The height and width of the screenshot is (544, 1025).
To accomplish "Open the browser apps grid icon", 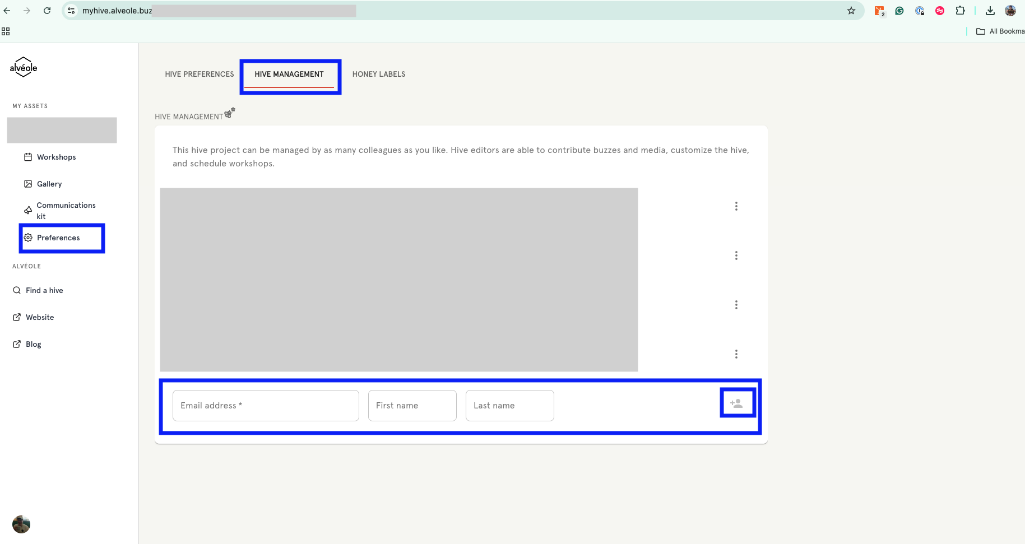I will click(6, 31).
